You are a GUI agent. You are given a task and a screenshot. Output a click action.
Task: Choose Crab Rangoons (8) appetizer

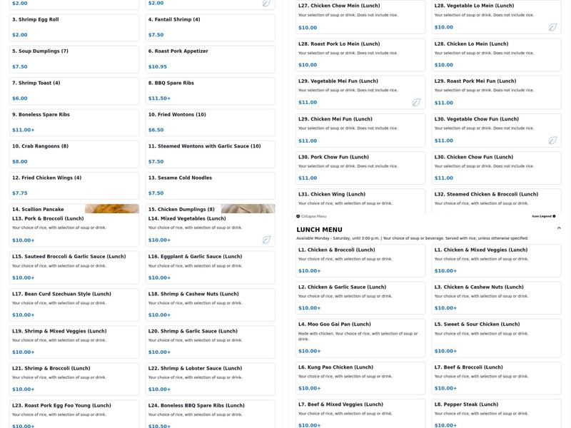[74, 154]
